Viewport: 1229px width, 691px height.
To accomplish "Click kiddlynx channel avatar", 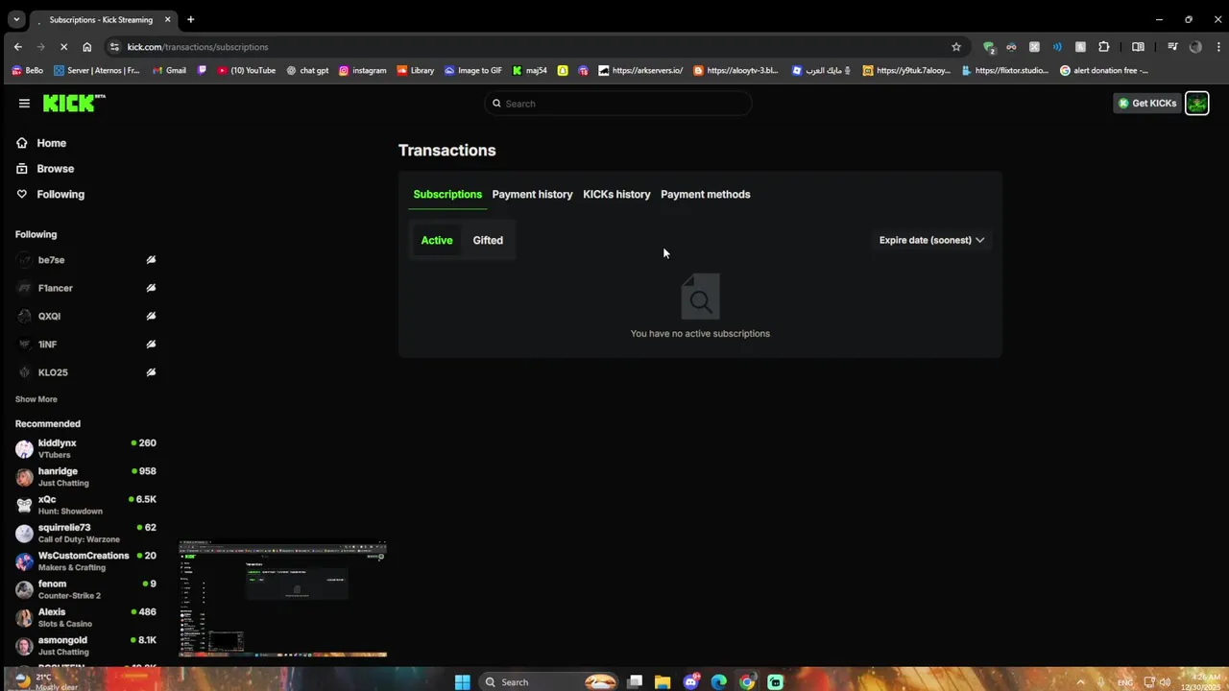I will tap(24, 448).
